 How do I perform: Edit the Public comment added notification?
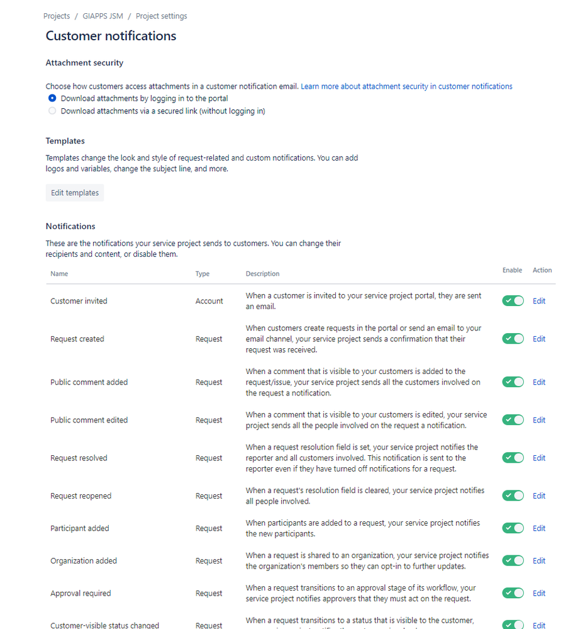tap(539, 382)
